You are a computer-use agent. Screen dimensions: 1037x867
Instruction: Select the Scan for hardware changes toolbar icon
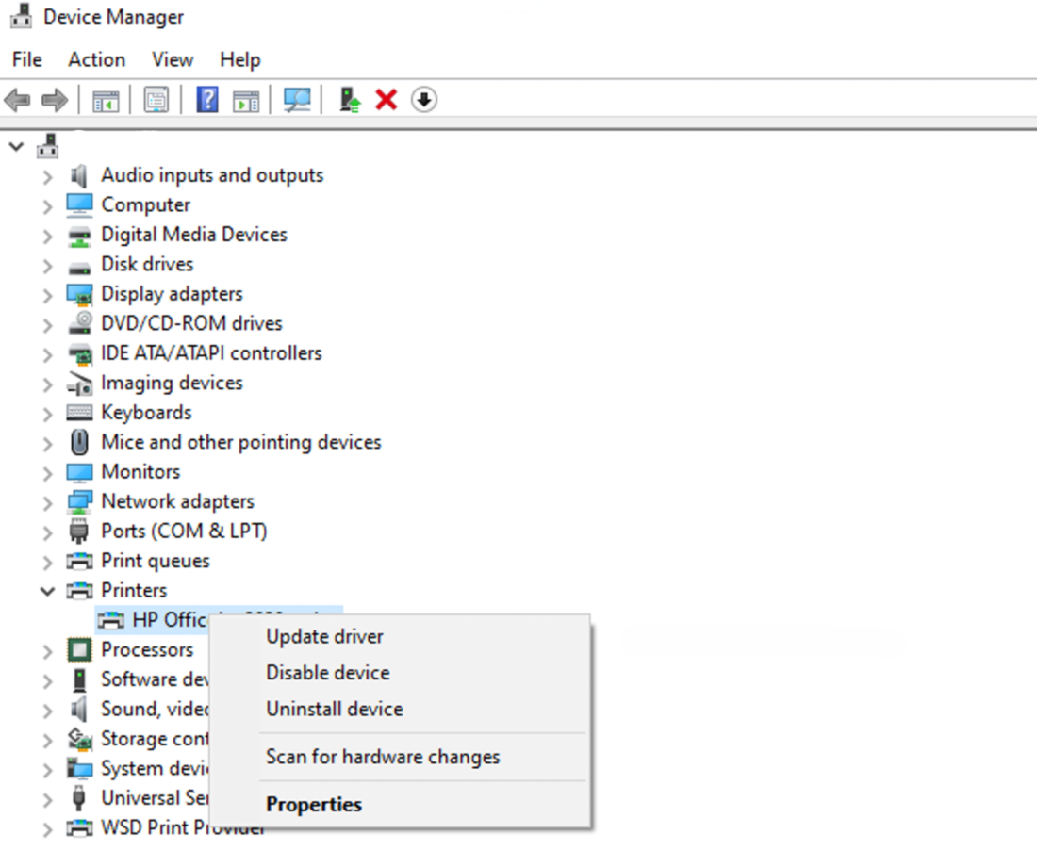tap(298, 99)
